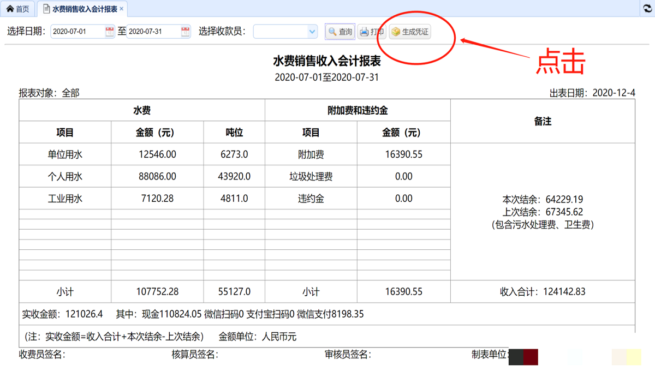Click the 打印 print button
This screenshot has width=655, height=371.
coord(371,31)
